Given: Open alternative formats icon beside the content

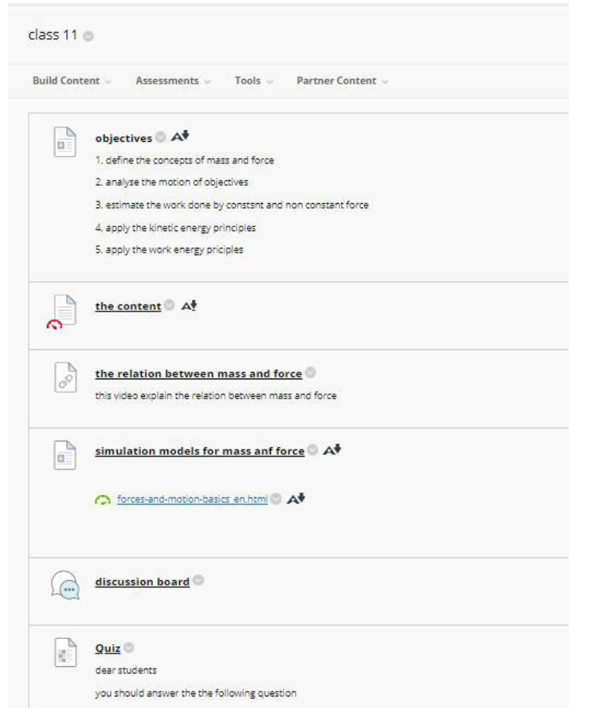Looking at the screenshot, I should (x=189, y=306).
